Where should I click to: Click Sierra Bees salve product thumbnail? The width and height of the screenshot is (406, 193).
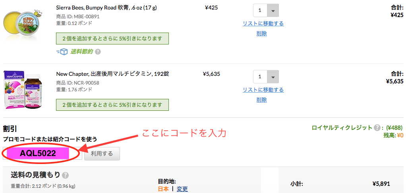point(23,25)
